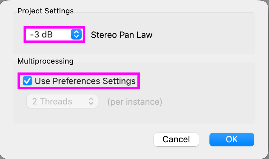Click the (per instance) label

pos(134,101)
